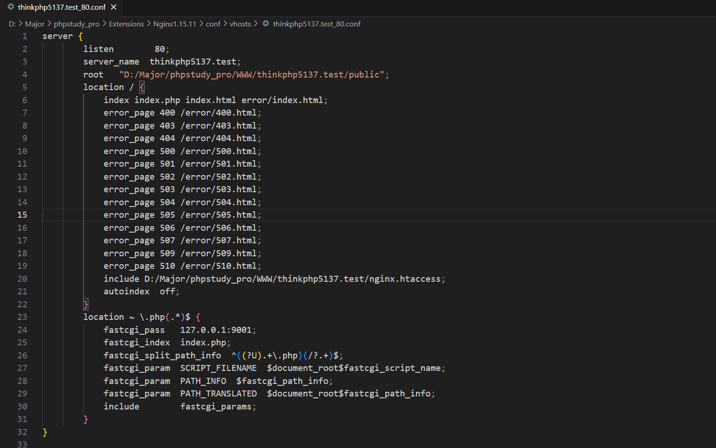Click the opening brace after 'location /'

click(142, 87)
